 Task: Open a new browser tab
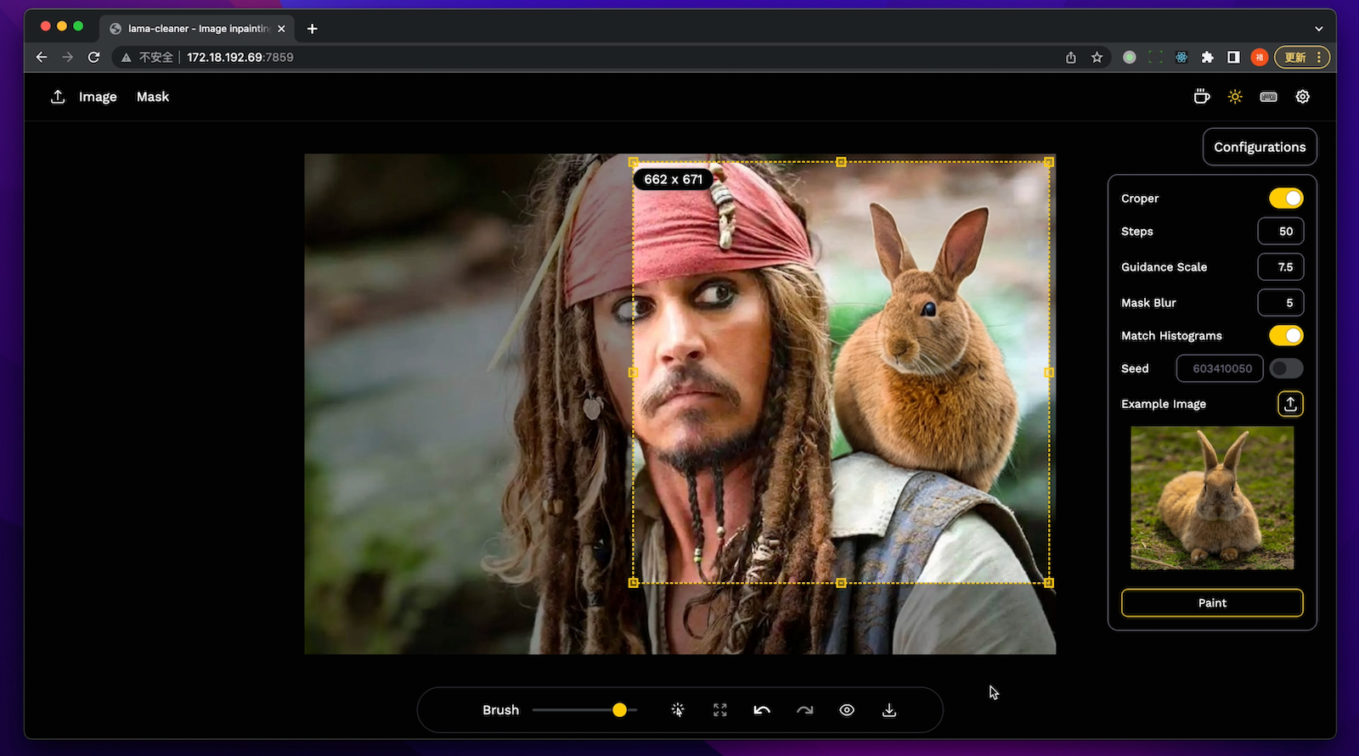click(312, 28)
